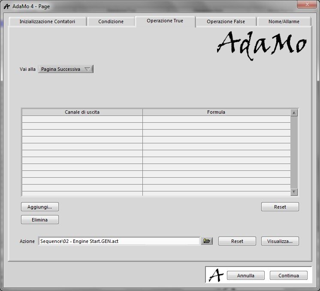Select the Operazione True tab

[x=165, y=21]
